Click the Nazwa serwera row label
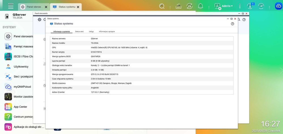 coord(59,38)
